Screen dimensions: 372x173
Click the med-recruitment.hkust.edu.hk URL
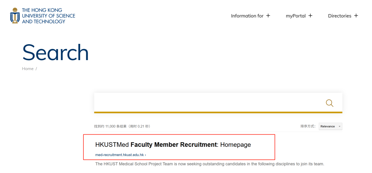pos(121,155)
